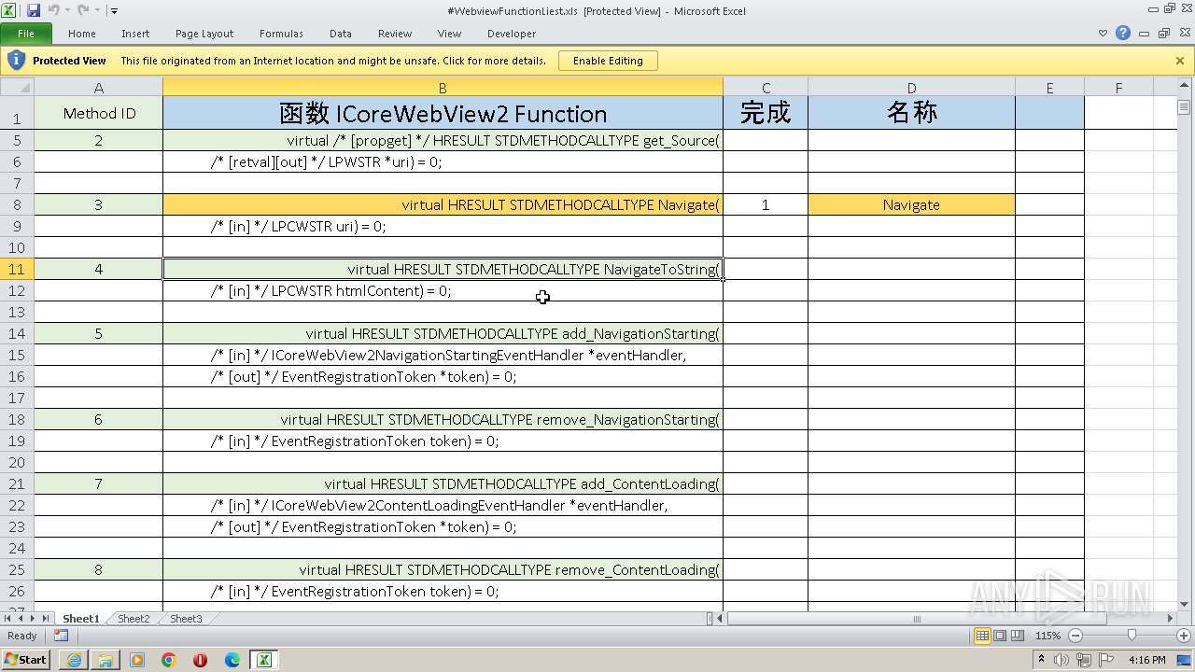Open the View ribbon tab
Image resolution: width=1195 pixels, height=672 pixels.
[450, 34]
